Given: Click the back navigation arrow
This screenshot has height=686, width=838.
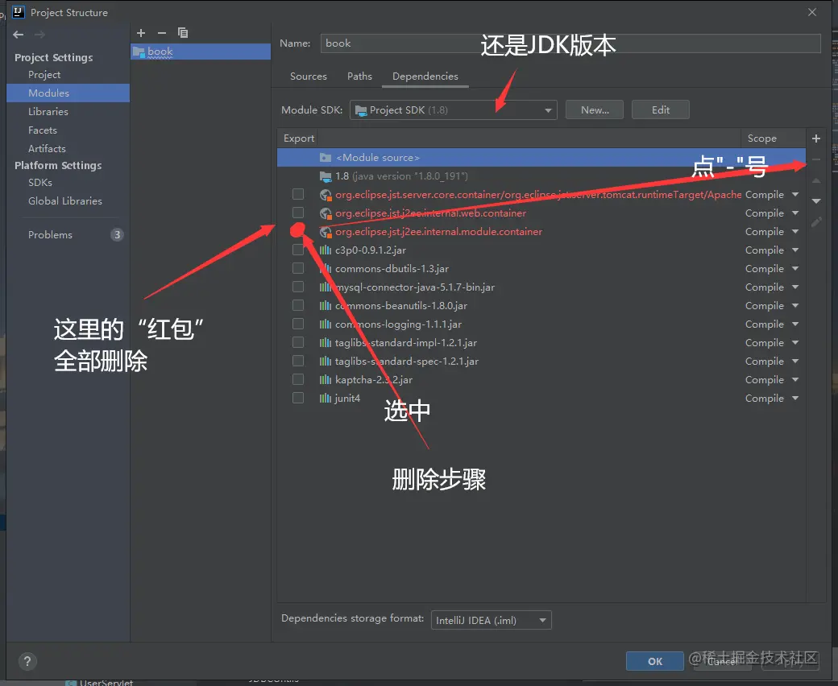Looking at the screenshot, I should (x=19, y=35).
